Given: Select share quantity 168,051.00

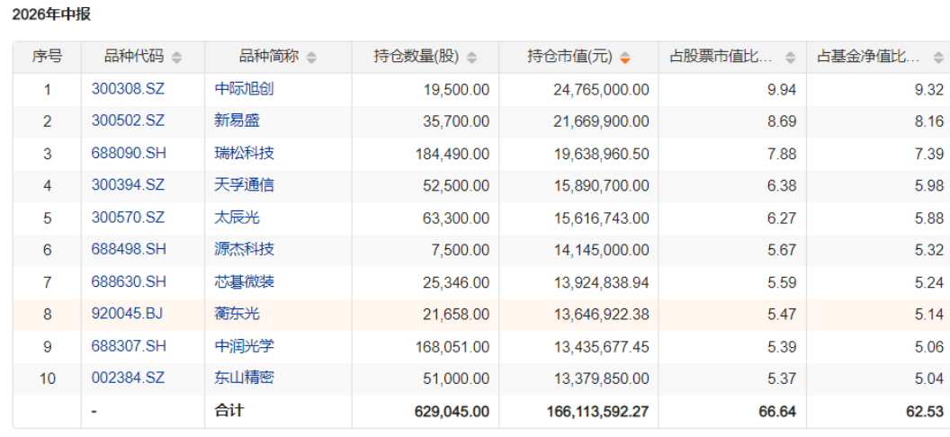Looking at the screenshot, I should click(453, 345).
